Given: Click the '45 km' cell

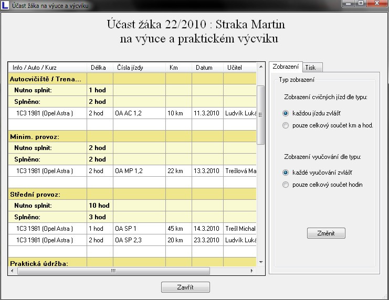Looking at the screenshot, I should tap(178, 229).
